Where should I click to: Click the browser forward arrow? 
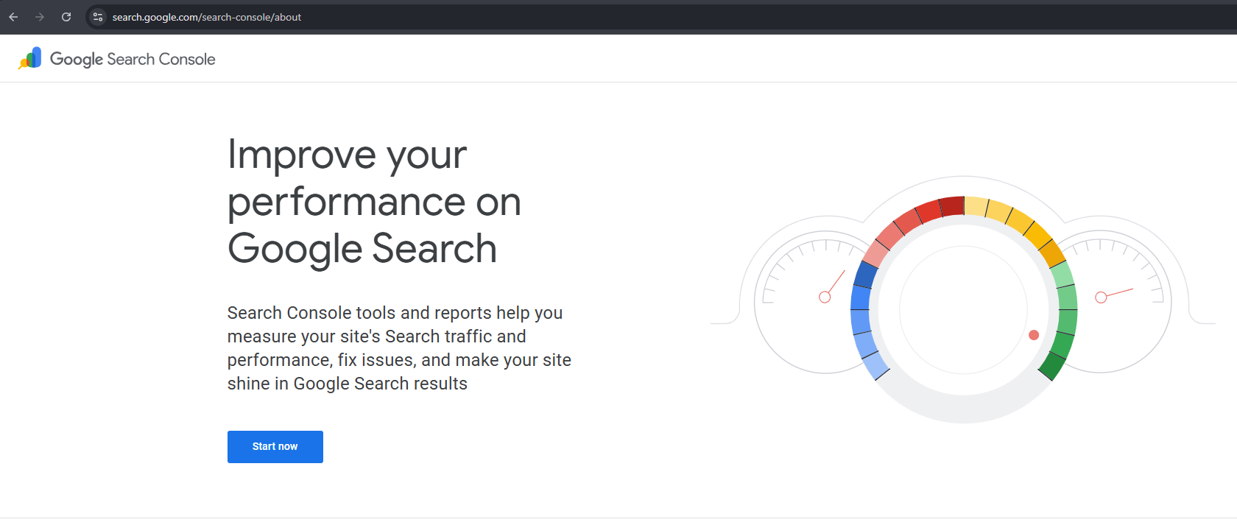point(40,17)
